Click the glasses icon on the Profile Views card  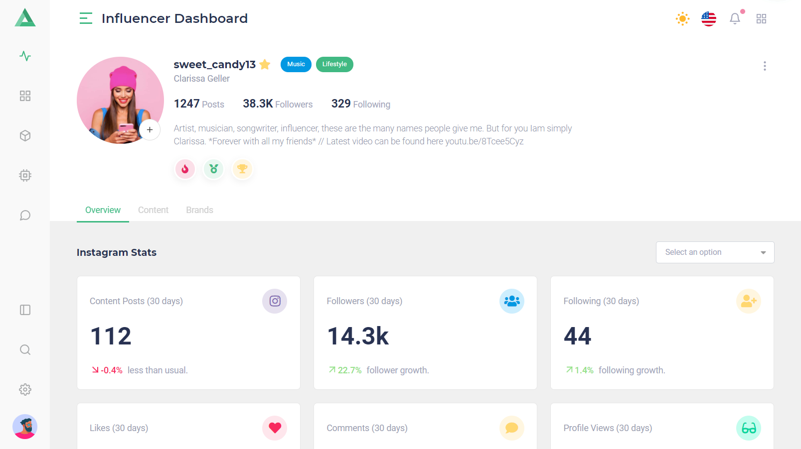(x=749, y=428)
